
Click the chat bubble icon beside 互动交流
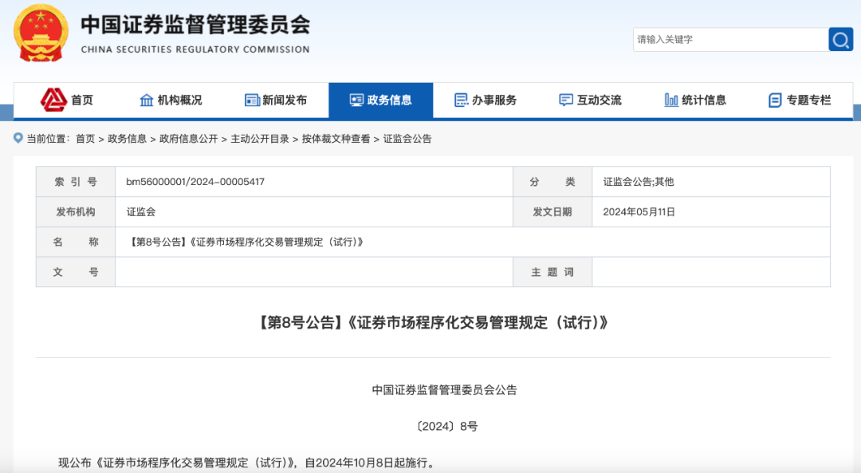coord(565,100)
